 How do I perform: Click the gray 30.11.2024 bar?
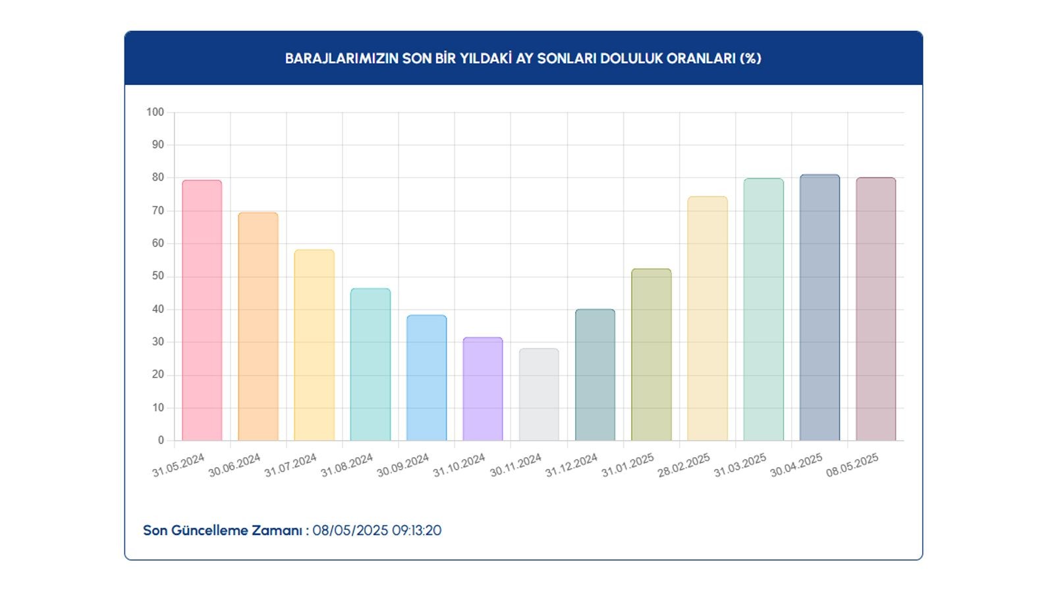[539, 395]
